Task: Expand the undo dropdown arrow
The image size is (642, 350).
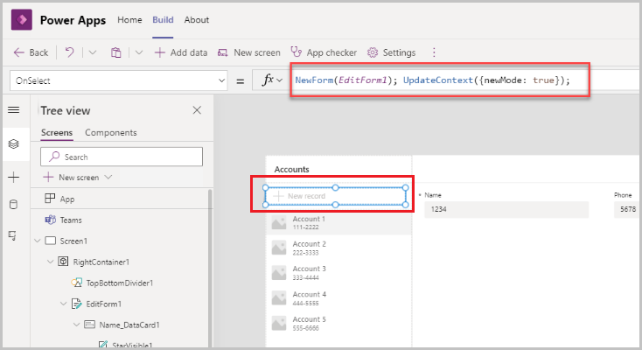Action: (x=93, y=52)
